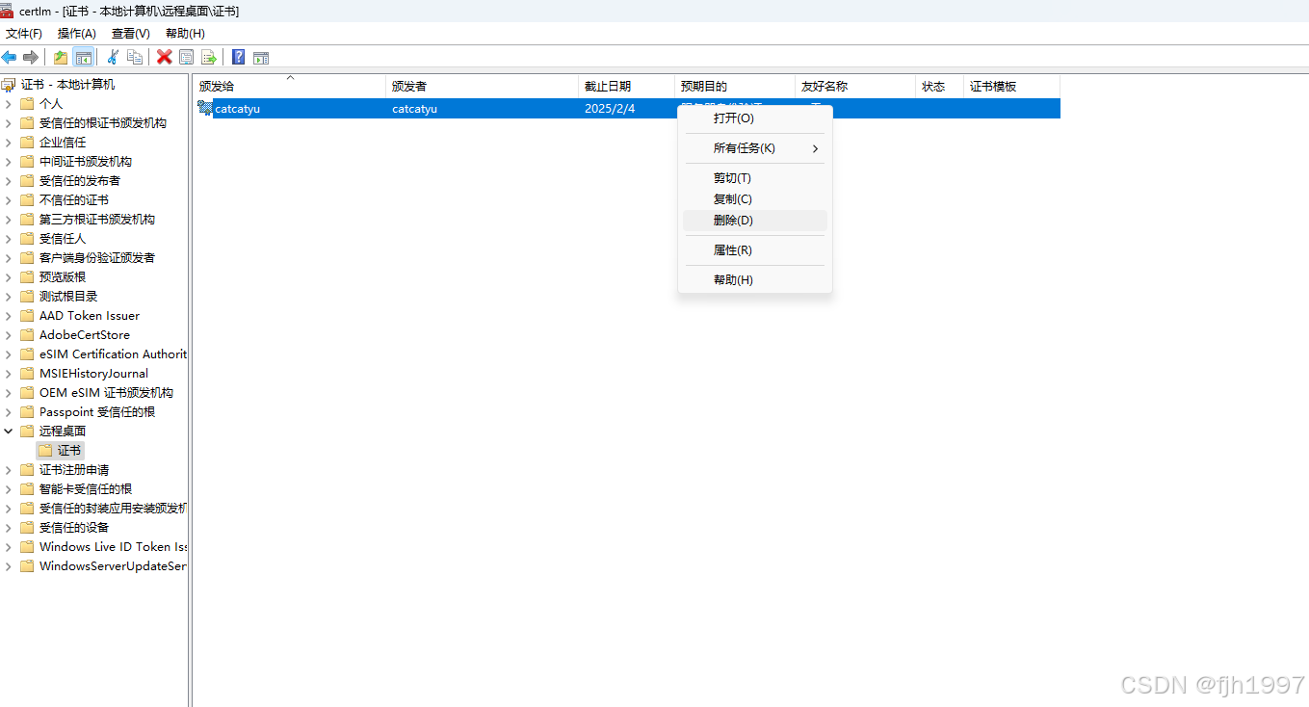Select 智能卡受信任的根 in the tree
This screenshot has width=1309, height=707.
coord(86,489)
